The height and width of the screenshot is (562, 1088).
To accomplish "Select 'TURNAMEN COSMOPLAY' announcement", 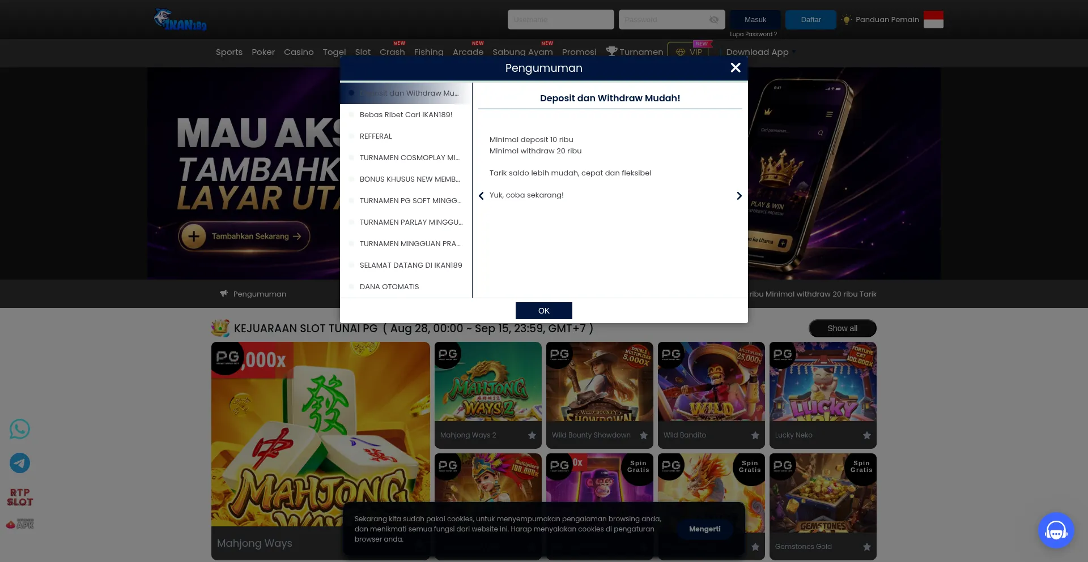I will point(406,158).
